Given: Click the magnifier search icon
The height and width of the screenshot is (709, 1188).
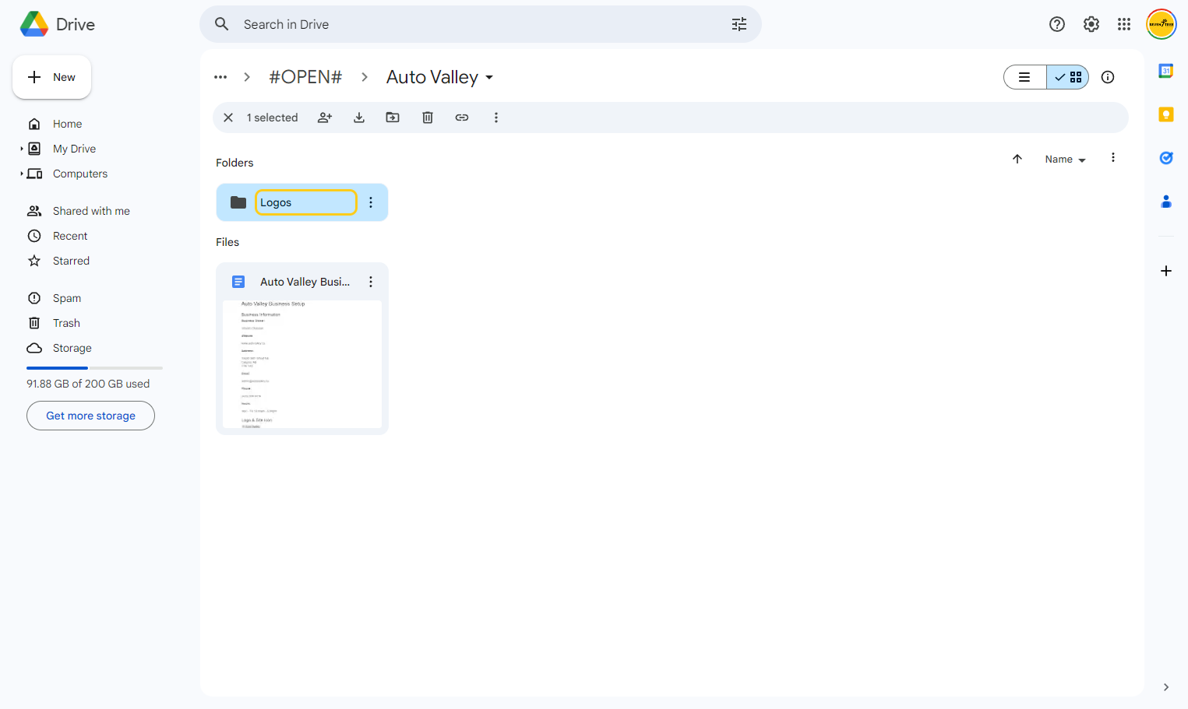Looking at the screenshot, I should (x=222, y=24).
